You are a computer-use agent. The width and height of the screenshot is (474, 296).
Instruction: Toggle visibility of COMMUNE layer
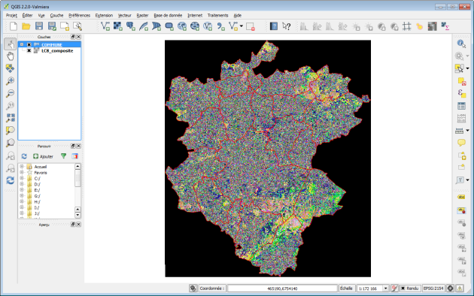[x=29, y=44]
